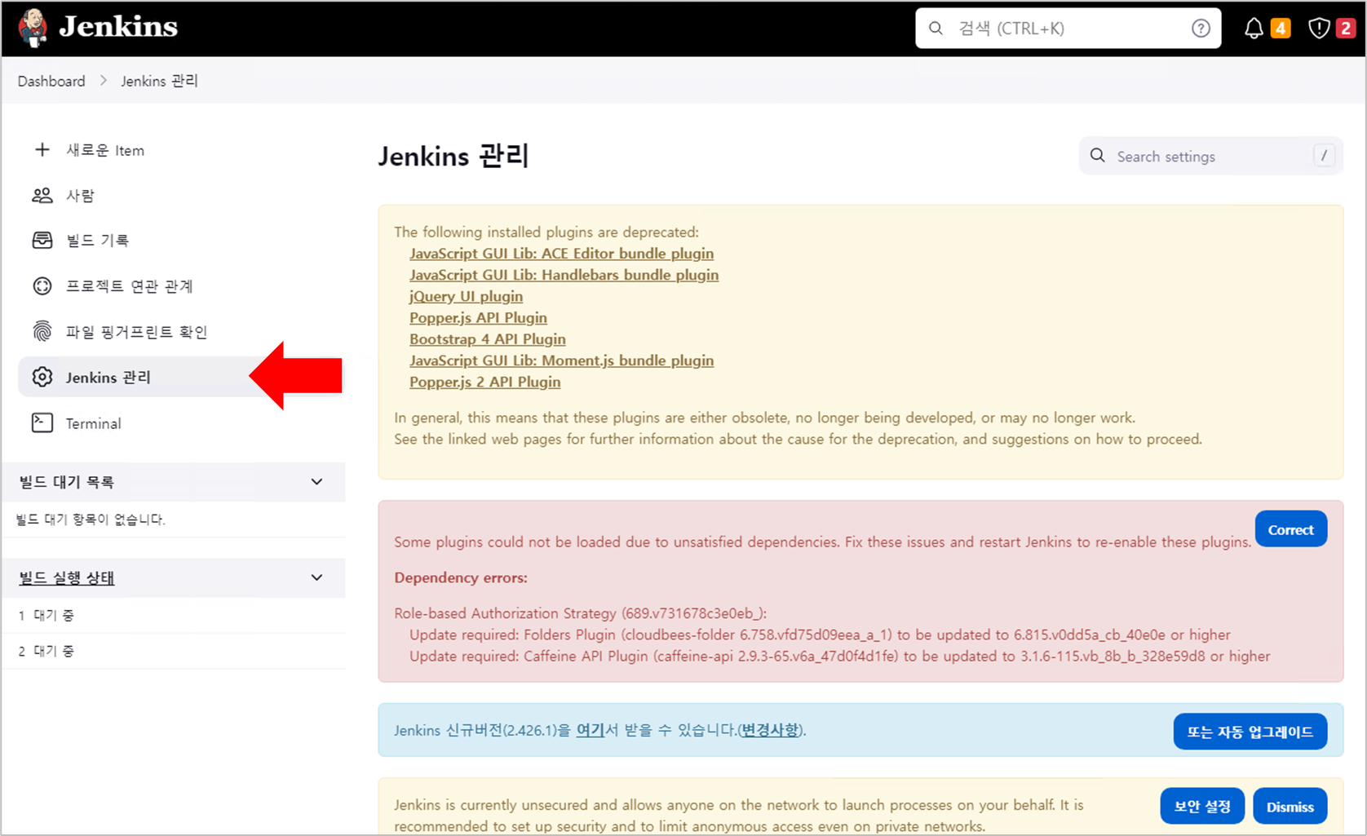This screenshot has width=1367, height=836.
Task: Select executor row 1 대기 중
Action: (x=175, y=615)
